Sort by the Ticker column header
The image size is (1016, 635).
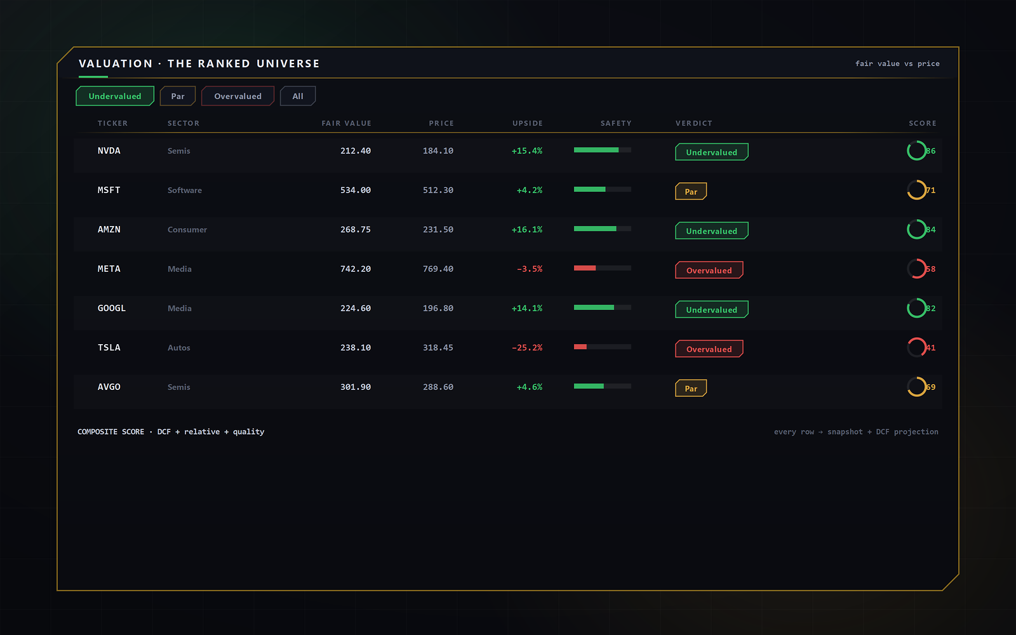112,123
